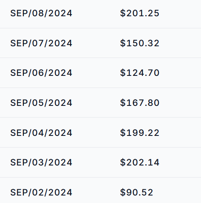Highlight the row for the $150.32 transaction

click(x=100, y=43)
